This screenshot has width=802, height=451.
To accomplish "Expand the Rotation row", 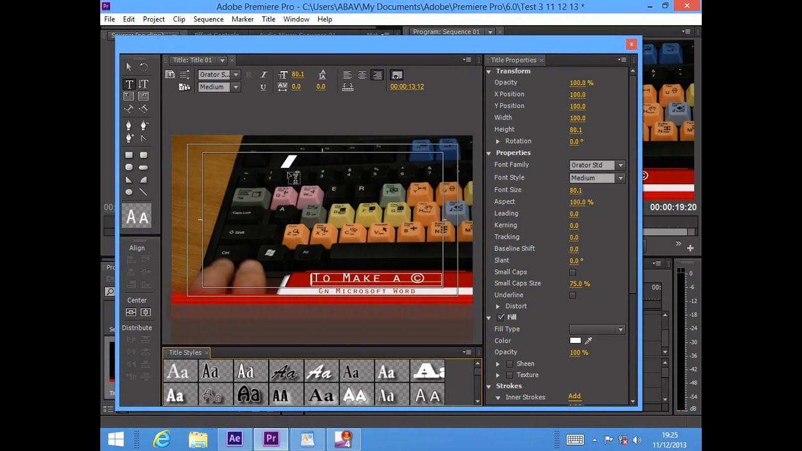I will [x=498, y=142].
